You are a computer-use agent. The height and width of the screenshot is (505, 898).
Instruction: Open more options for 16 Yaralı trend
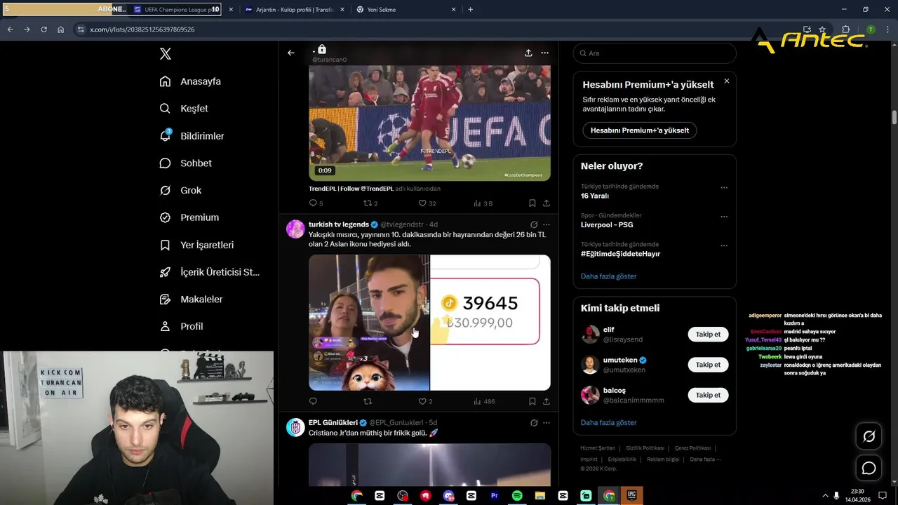point(724,188)
